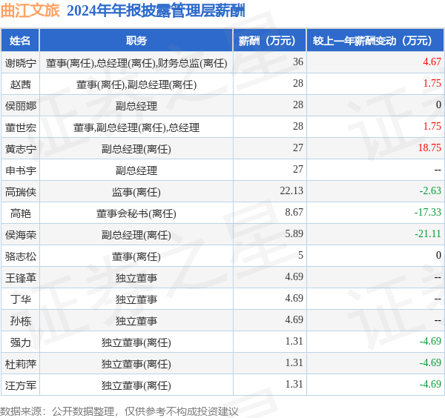Click the change value 18.75
Image resolution: width=445 pixels, height=418 pixels.
(429, 147)
